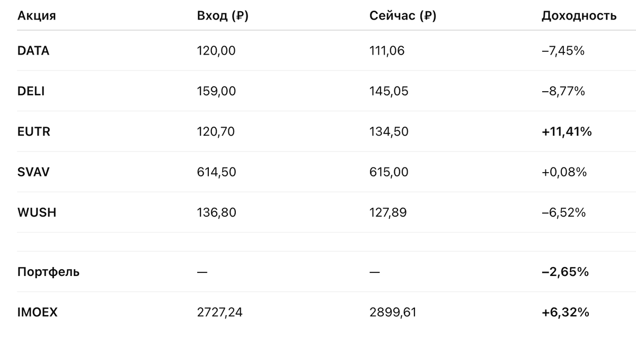The height and width of the screenshot is (338, 636).
Task: Click SVAV current price 615,00
Action: click(x=389, y=172)
